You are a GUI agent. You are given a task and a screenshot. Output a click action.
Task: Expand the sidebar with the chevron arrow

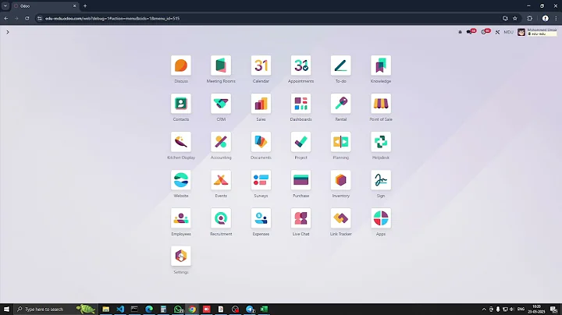coord(8,32)
